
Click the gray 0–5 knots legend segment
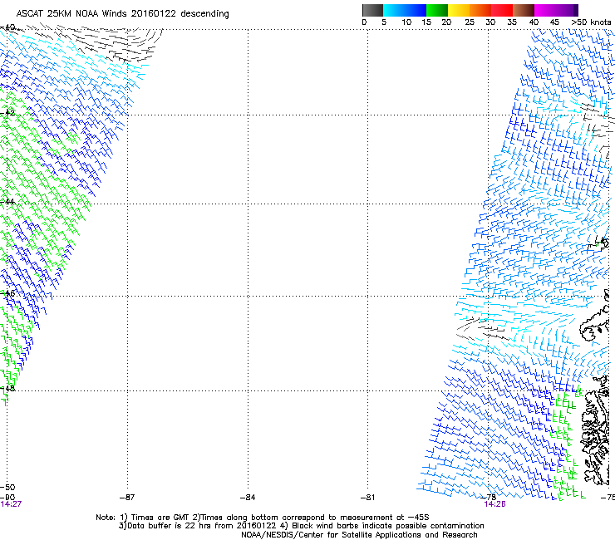[372, 10]
